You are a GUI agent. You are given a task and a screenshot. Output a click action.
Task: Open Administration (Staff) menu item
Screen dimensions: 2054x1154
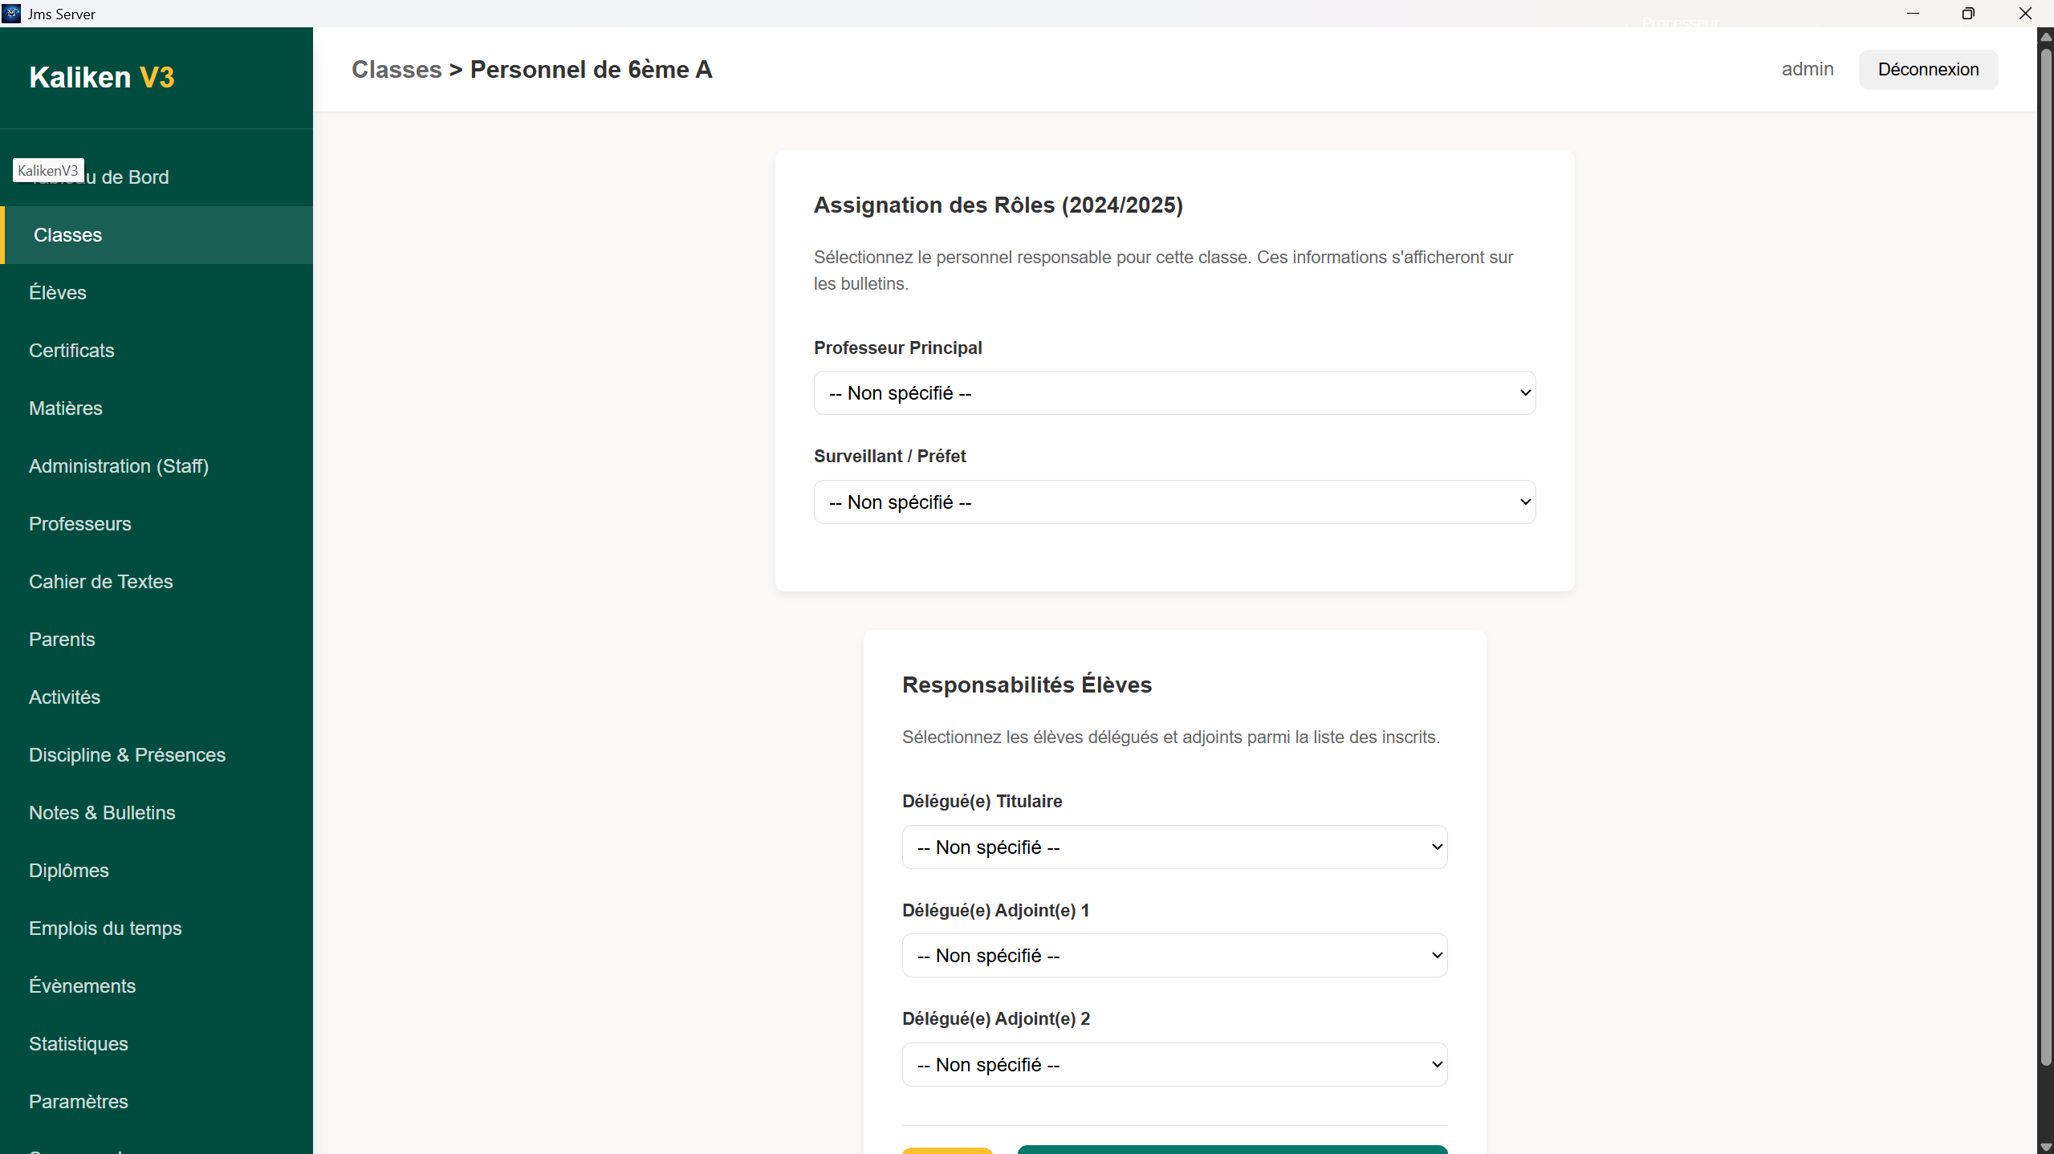pos(119,466)
